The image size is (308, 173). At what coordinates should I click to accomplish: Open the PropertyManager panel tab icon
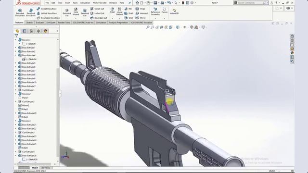(x=25, y=31)
